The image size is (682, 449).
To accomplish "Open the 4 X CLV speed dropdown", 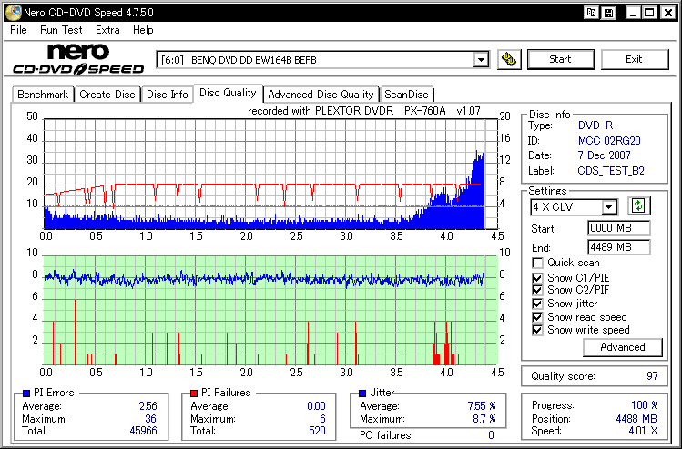I will [609, 207].
